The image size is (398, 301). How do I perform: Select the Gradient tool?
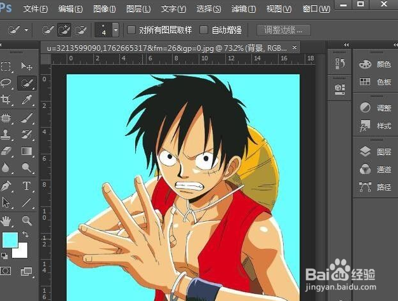[x=27, y=151]
